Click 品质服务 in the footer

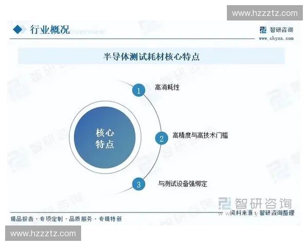click(81, 219)
